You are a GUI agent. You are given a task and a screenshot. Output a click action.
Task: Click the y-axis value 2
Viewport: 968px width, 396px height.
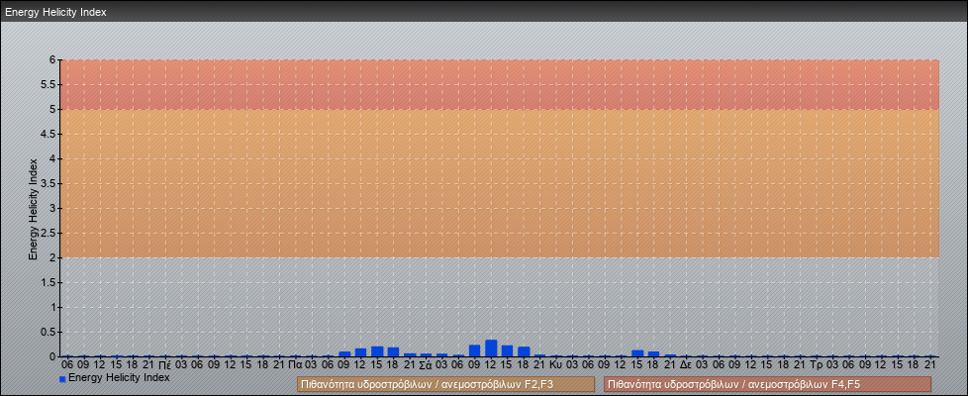(53, 257)
